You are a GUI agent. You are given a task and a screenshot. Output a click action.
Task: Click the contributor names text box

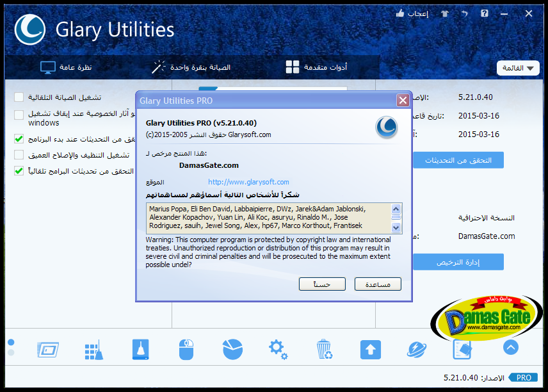[x=275, y=218]
